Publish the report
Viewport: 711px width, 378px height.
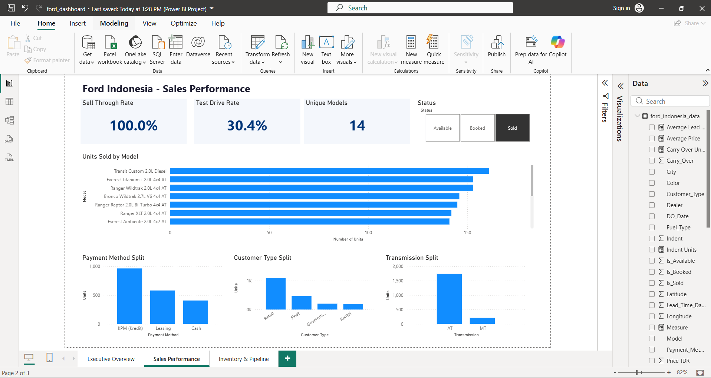[497, 47]
